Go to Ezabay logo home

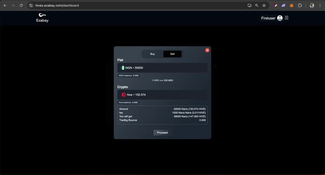click(42, 18)
